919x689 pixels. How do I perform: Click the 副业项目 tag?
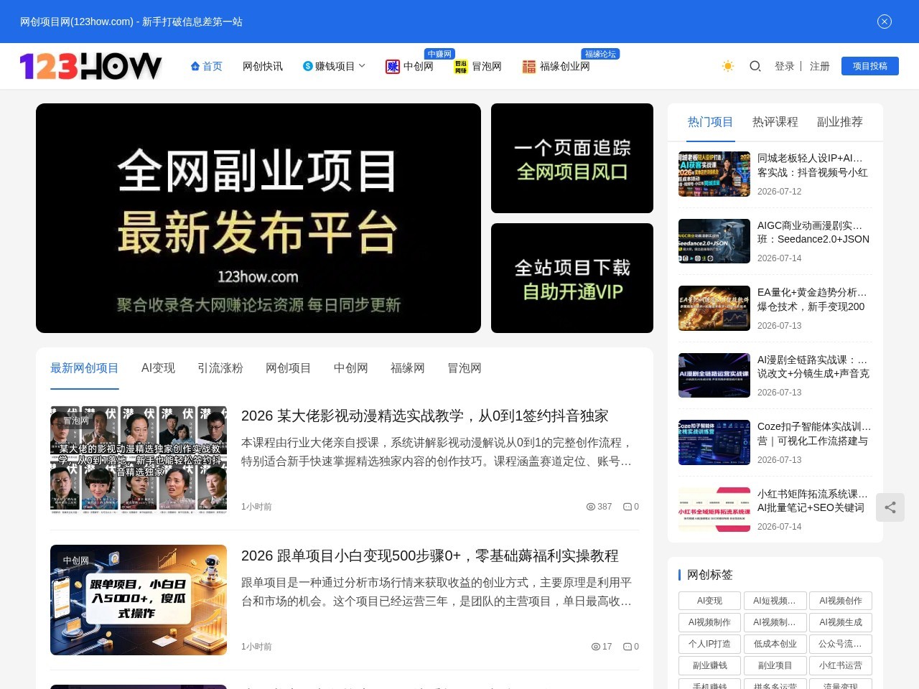pyautogui.click(x=775, y=665)
